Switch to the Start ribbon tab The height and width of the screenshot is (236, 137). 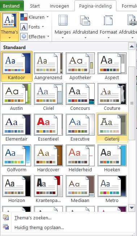coord(35,6)
